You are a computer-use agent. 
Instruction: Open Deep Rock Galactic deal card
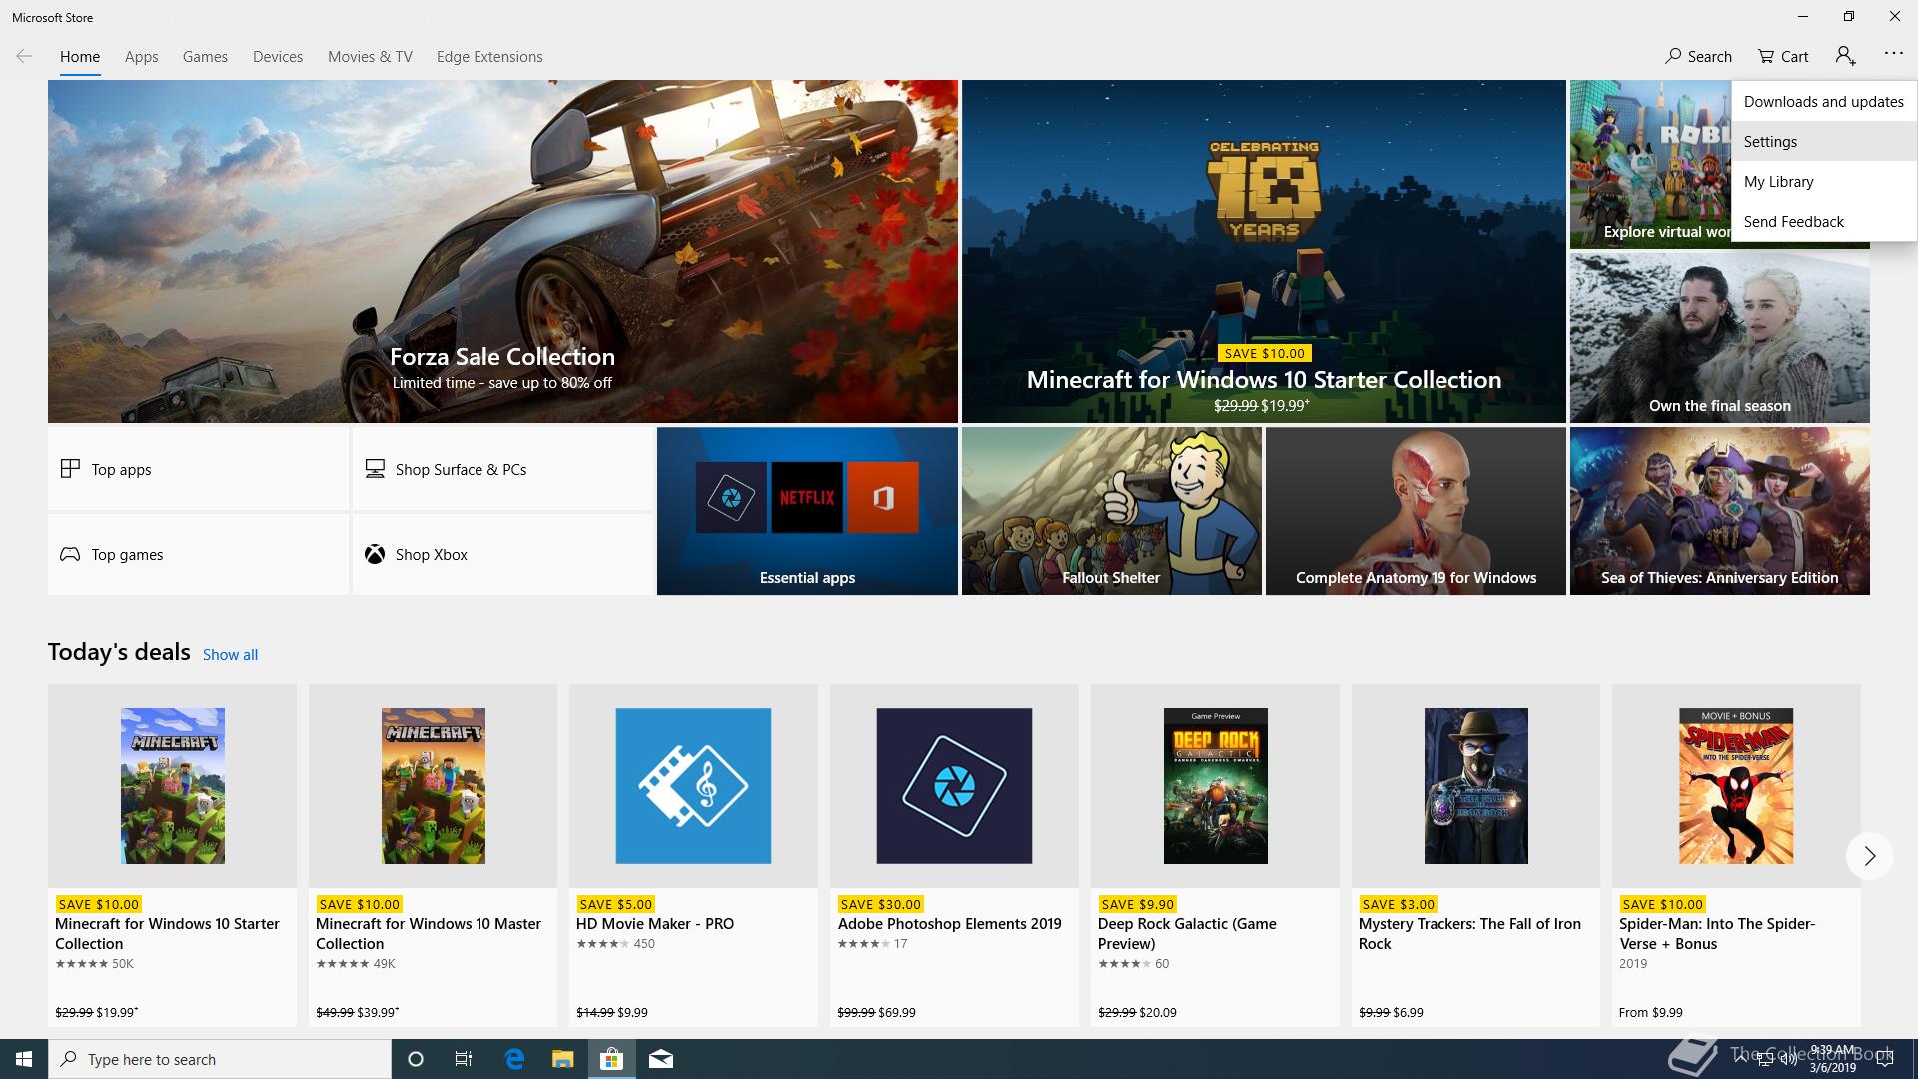pyautogui.click(x=1215, y=855)
